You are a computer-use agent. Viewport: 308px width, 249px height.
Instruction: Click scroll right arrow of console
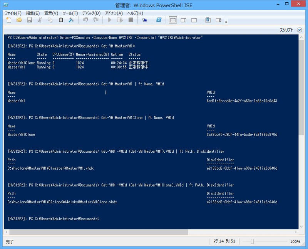[x=296, y=232]
